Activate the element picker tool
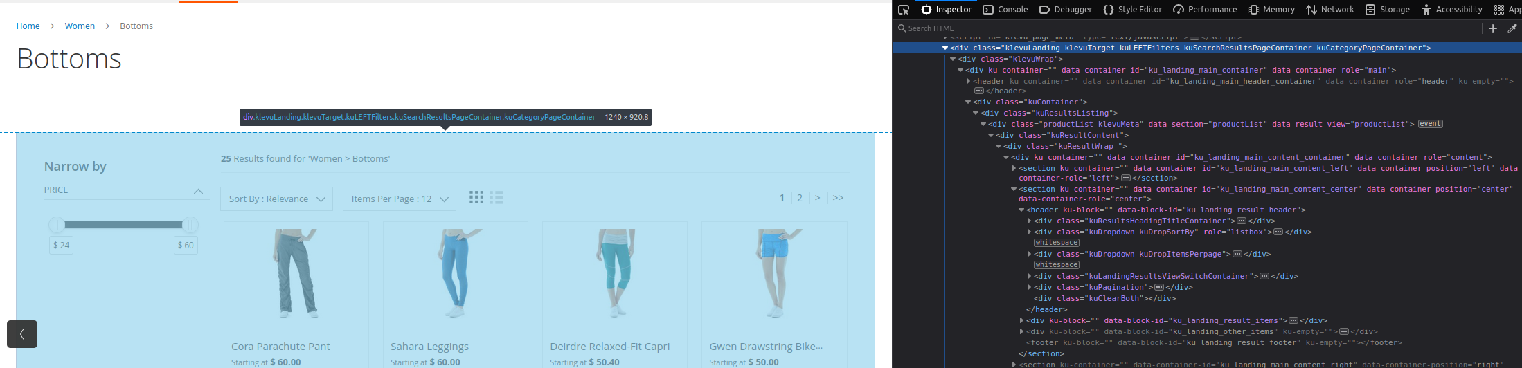Screen dimensions: 1522x368 tap(904, 10)
